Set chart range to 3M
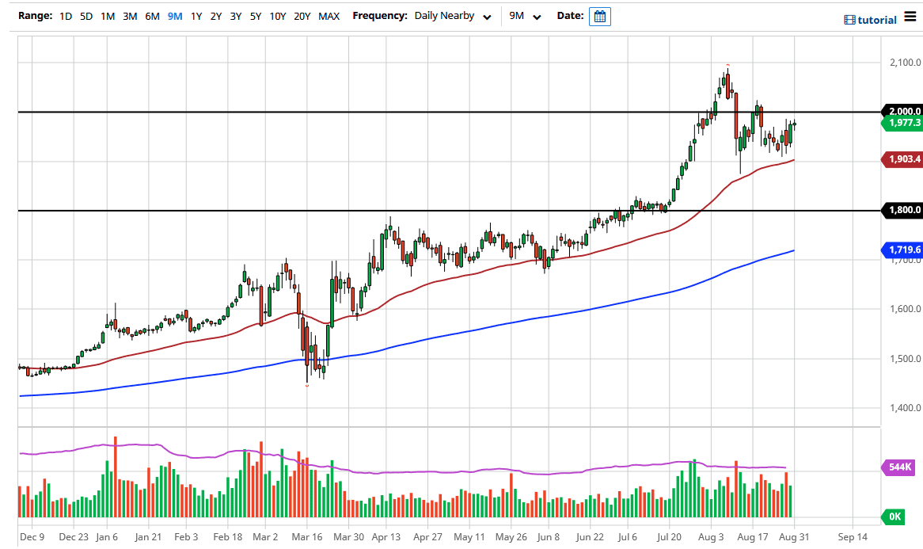 coord(130,17)
